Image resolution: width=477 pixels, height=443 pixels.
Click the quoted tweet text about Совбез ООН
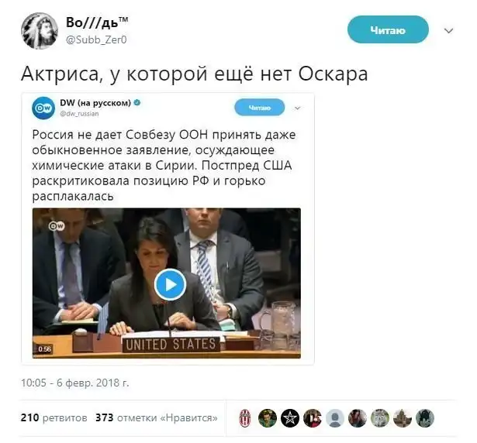tap(164, 166)
